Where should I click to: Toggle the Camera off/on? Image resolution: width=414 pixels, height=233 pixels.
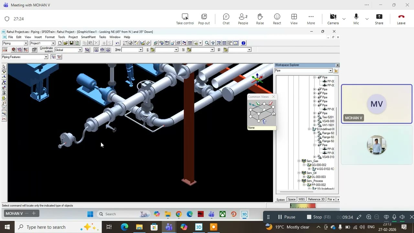coord(333,19)
